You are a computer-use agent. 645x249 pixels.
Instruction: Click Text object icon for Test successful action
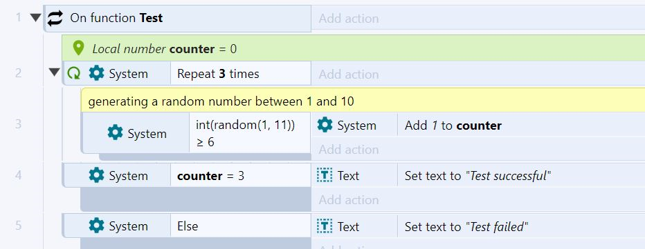325,176
